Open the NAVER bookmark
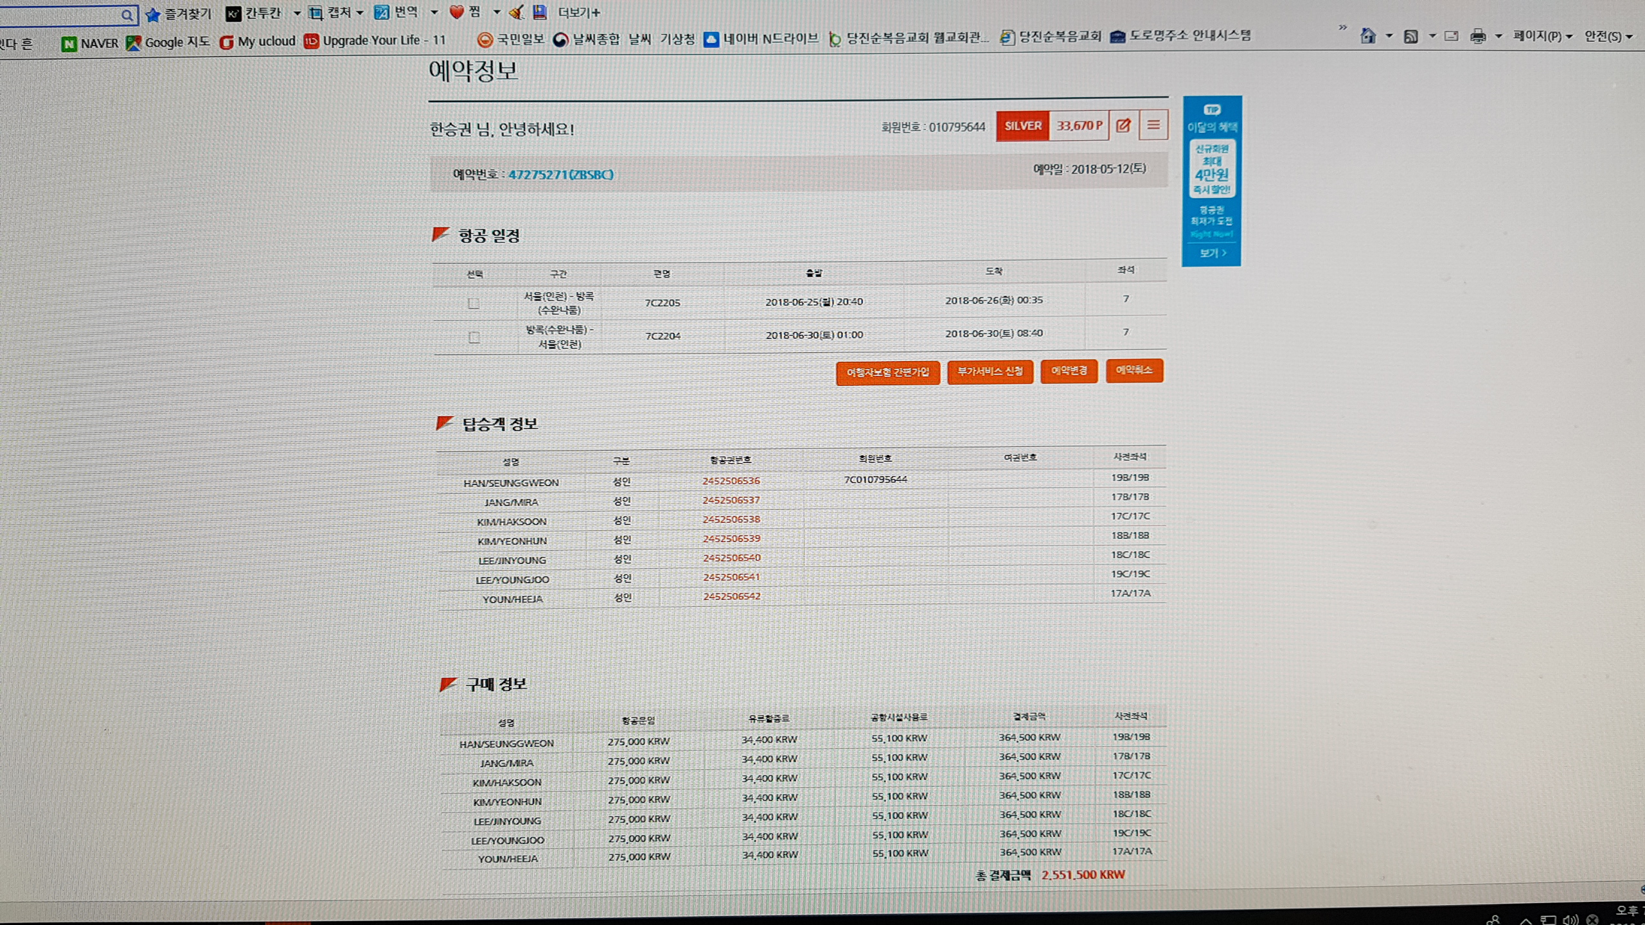This screenshot has width=1645, height=925. 91,44
